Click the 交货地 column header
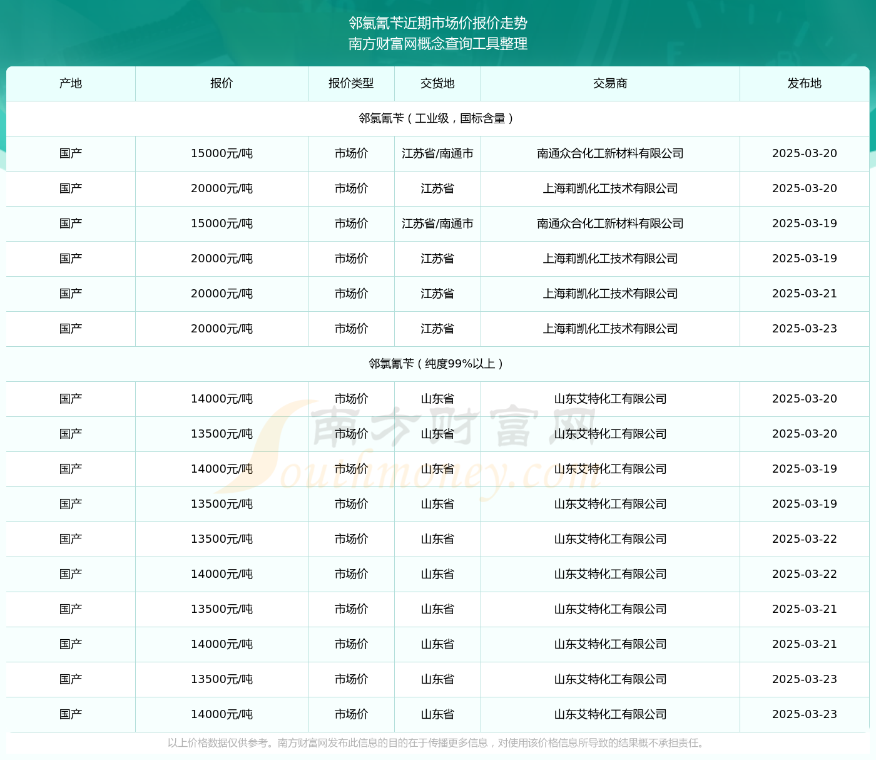The image size is (876, 760). [x=437, y=83]
